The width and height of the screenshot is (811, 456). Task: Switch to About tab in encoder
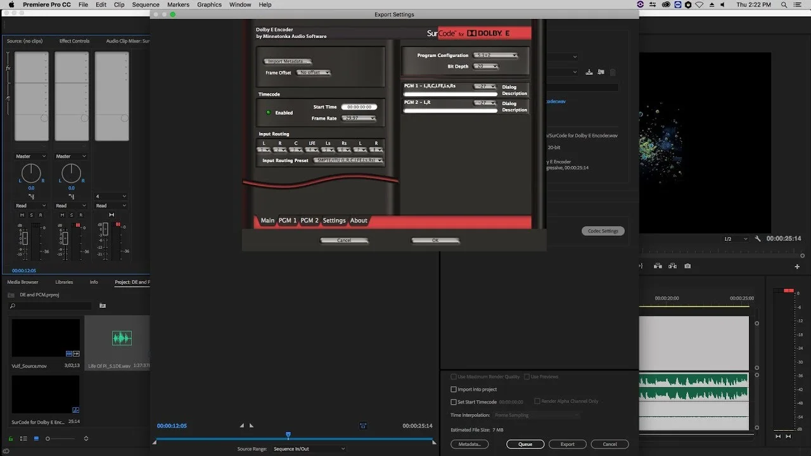[359, 220]
